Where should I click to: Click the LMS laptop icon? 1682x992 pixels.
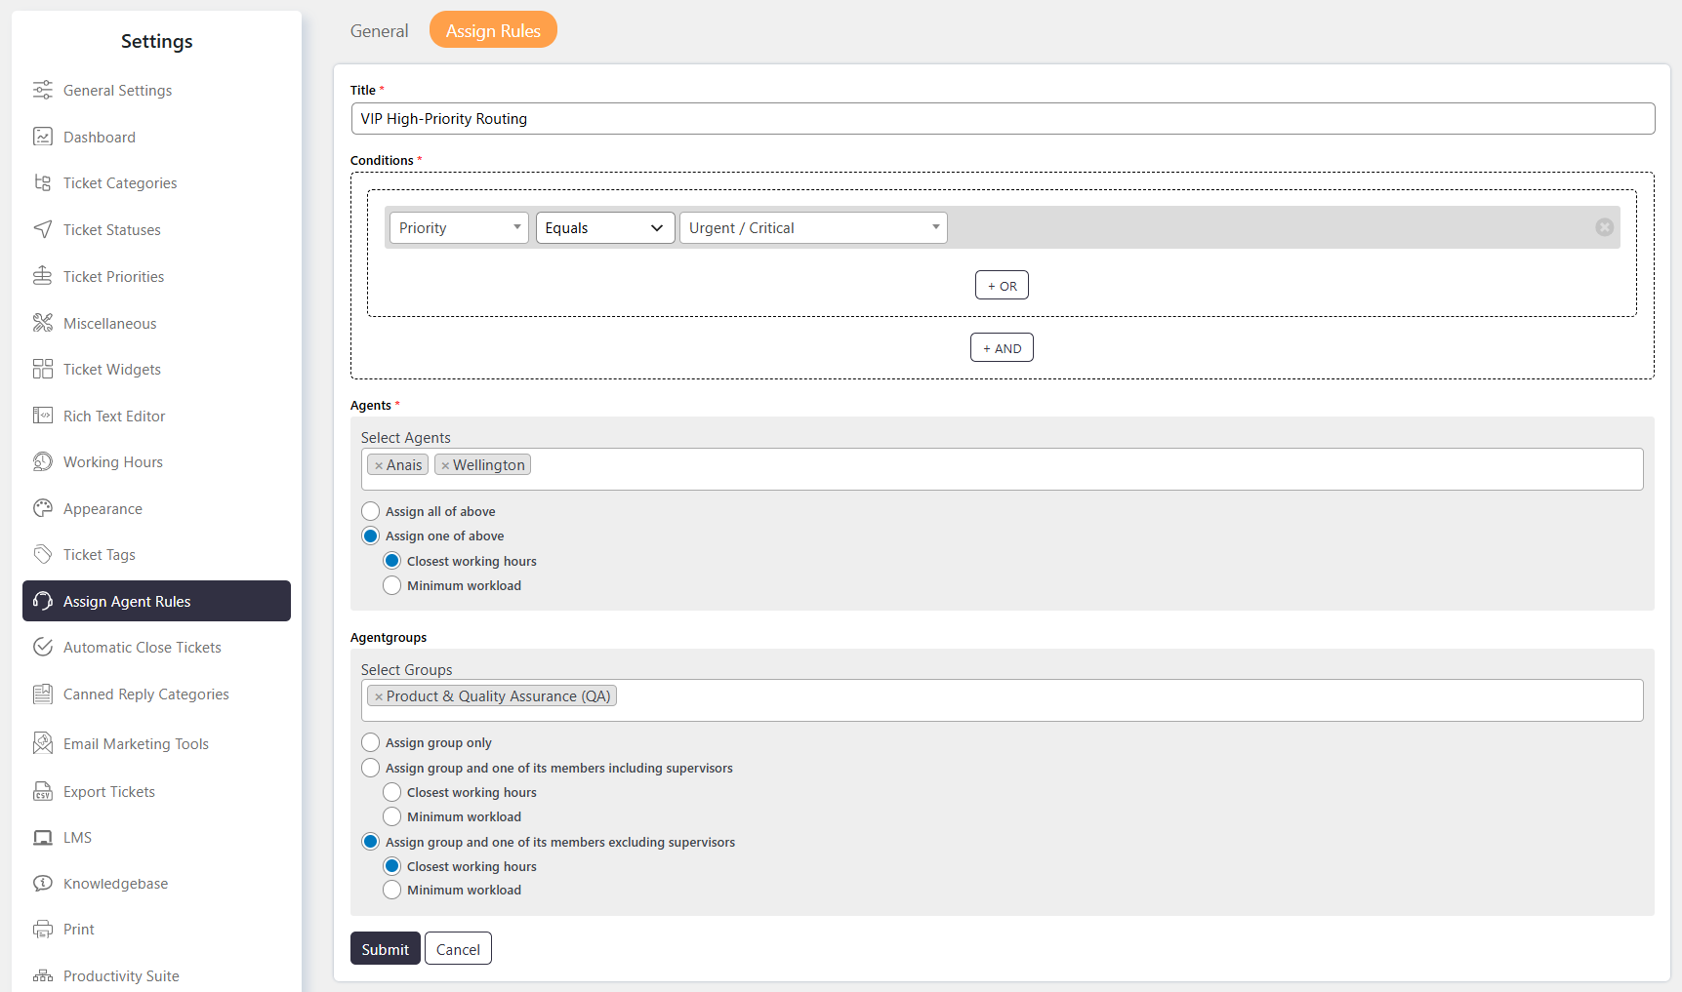(43, 837)
